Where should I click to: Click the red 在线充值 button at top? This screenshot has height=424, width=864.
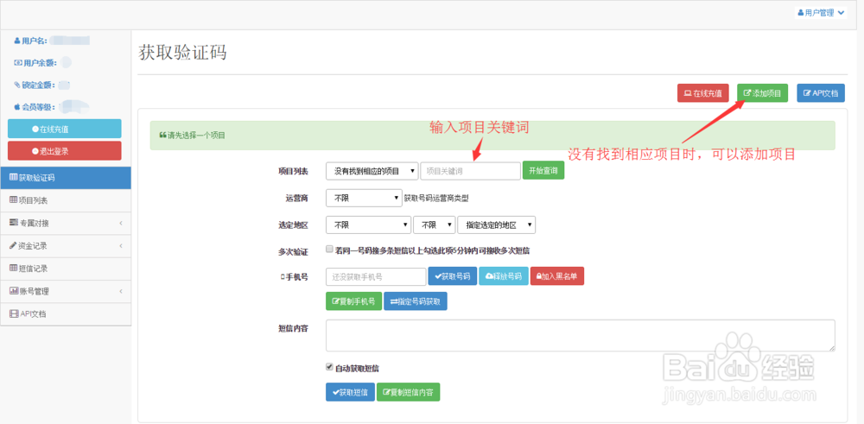point(703,93)
